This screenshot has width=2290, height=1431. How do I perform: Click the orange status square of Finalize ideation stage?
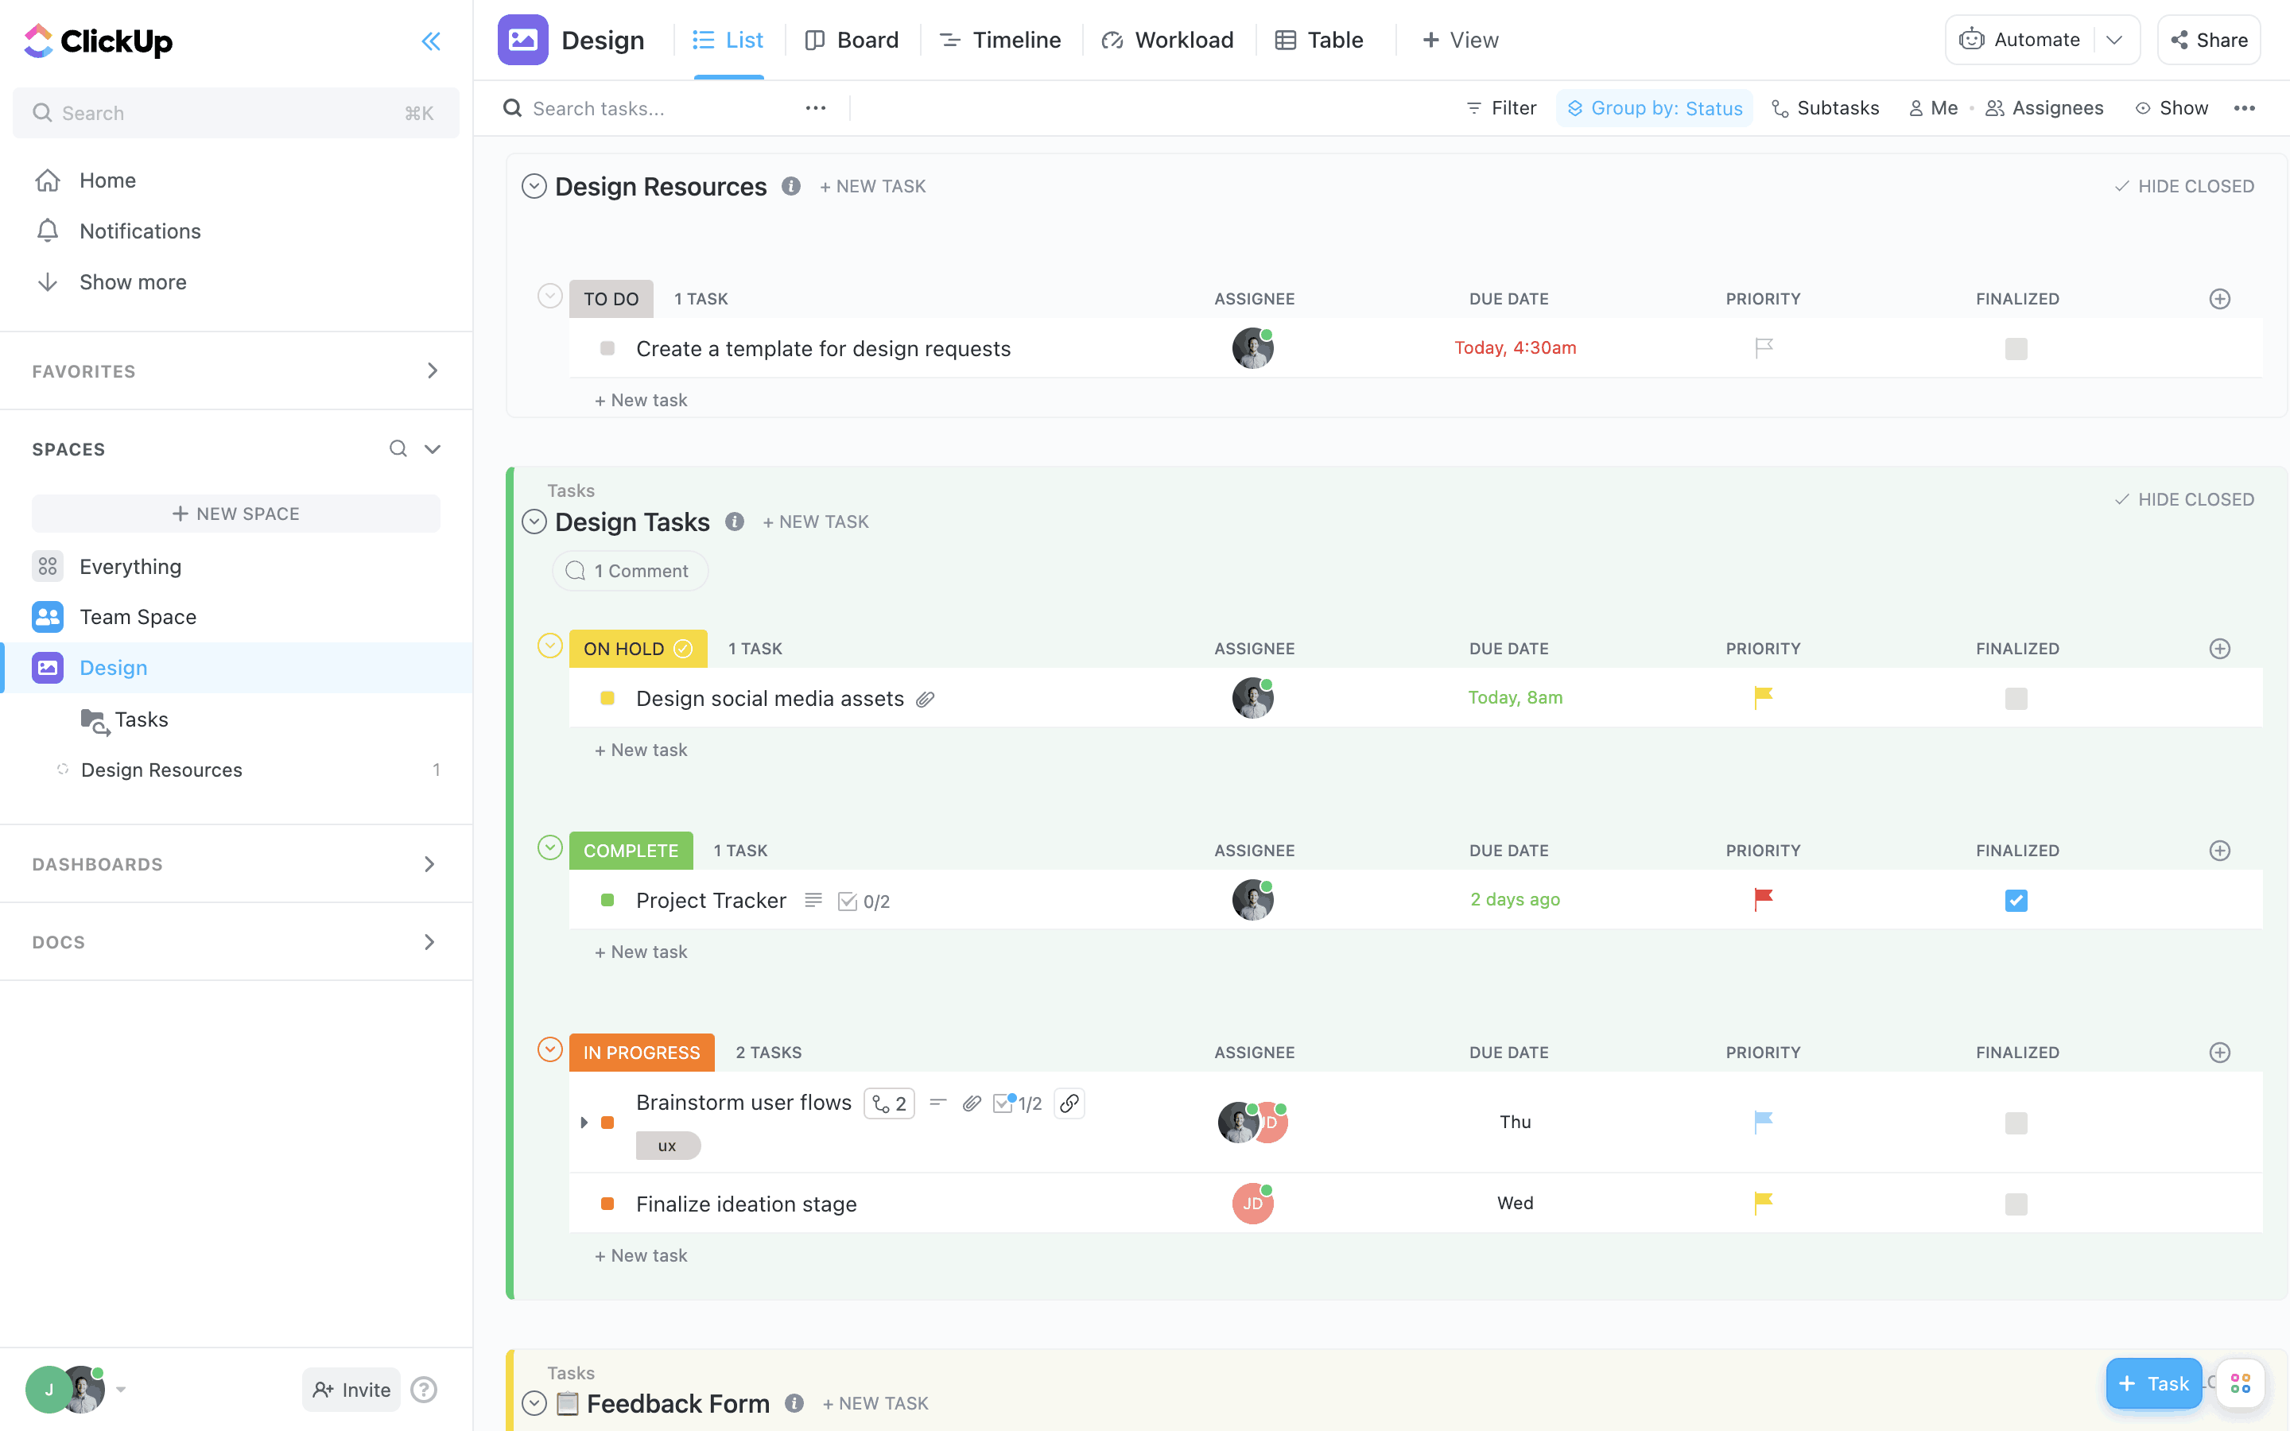[607, 1204]
